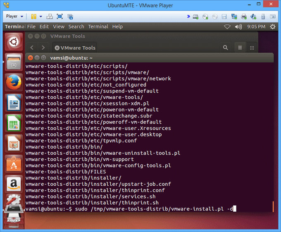Viewport: 281px width, 232px height.
Task: Open the Search menu
Action: click(x=76, y=26)
